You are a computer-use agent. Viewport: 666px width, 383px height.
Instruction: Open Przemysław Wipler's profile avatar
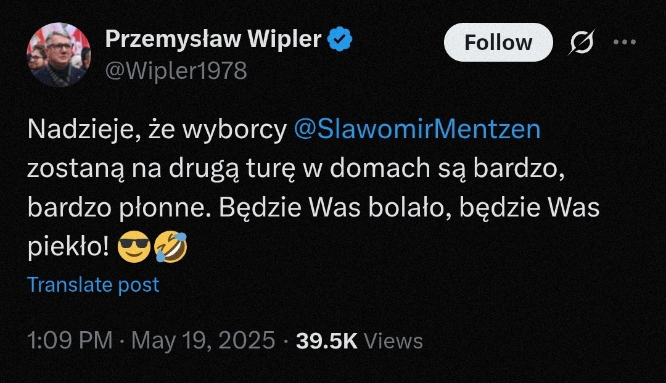click(x=59, y=54)
